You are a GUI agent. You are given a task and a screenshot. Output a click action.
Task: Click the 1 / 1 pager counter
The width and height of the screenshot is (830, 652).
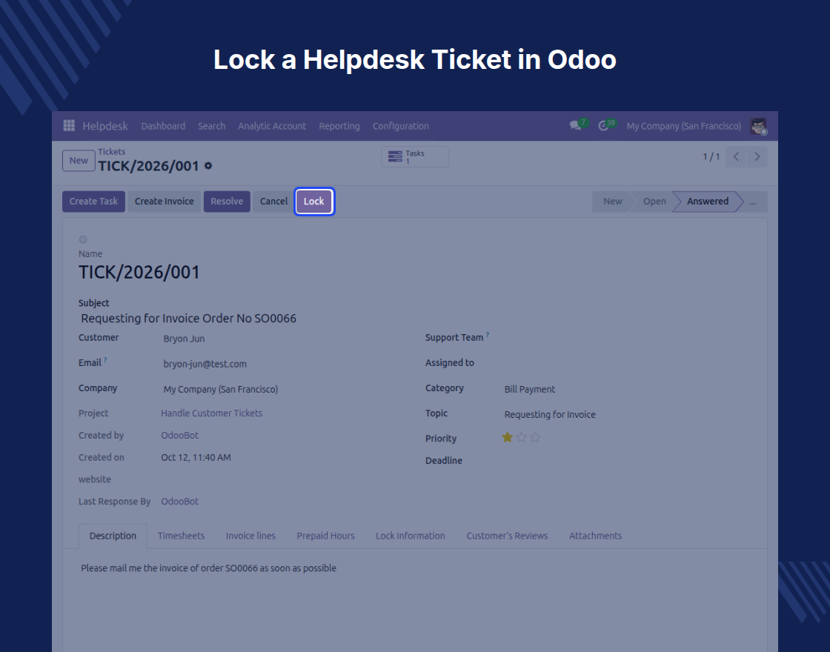pos(711,156)
